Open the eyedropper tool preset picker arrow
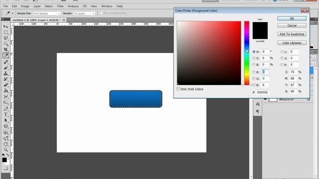Viewport: 319px width, 179px height. pyautogui.click(x=12, y=13)
